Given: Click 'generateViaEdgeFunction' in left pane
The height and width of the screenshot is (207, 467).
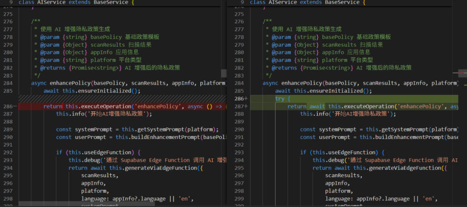Looking at the screenshot, I should (160, 168).
